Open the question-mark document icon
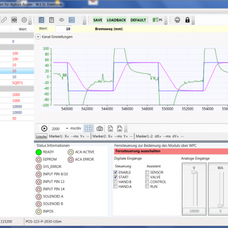The image size is (228, 228). tap(52, 20)
